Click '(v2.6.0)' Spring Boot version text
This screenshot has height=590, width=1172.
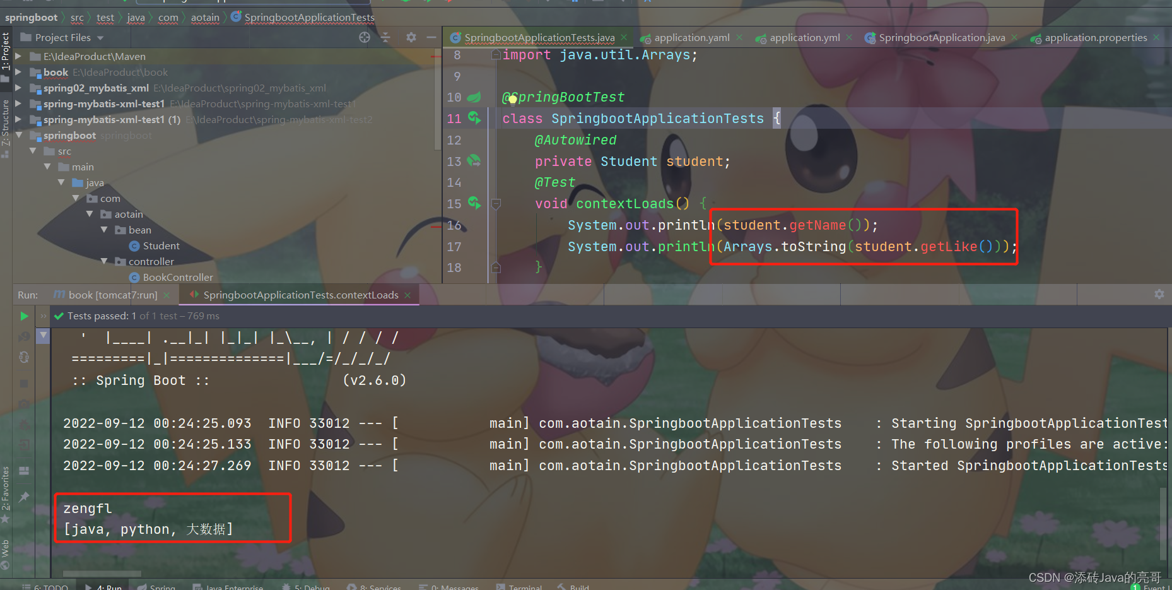[374, 380]
